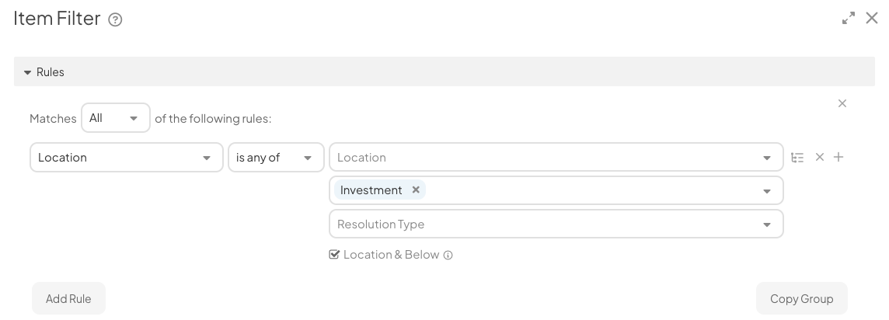Click the Add Rule button

68,298
